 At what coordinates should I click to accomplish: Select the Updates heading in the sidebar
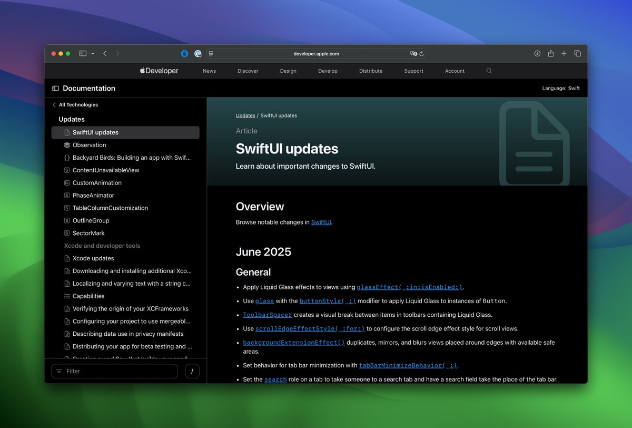pyautogui.click(x=72, y=120)
